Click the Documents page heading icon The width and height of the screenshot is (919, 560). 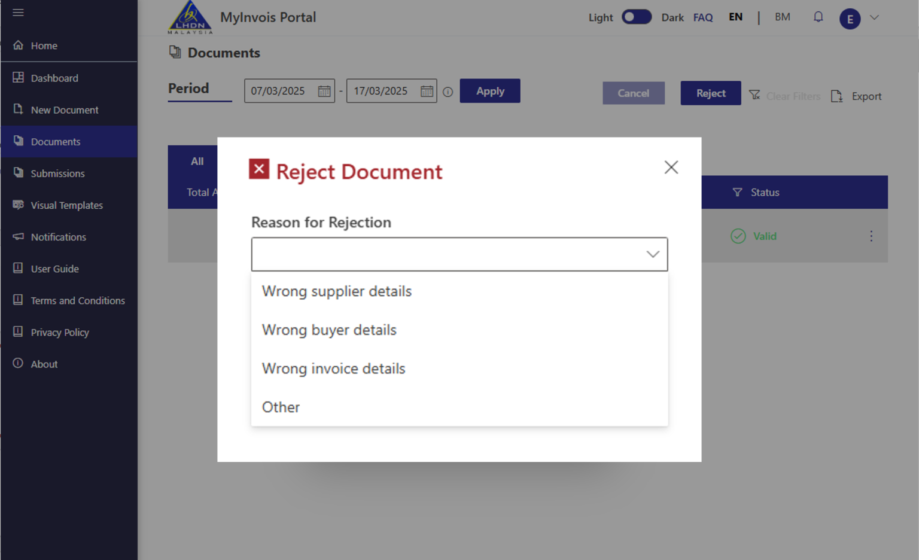pyautogui.click(x=175, y=52)
